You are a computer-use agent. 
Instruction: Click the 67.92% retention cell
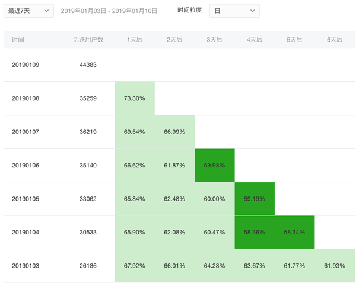[x=135, y=266]
